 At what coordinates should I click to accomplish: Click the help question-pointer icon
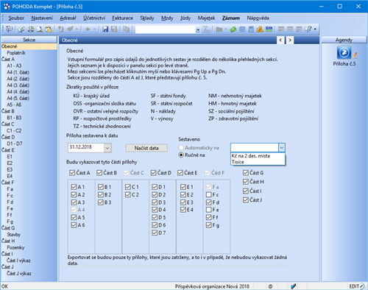(308, 29)
